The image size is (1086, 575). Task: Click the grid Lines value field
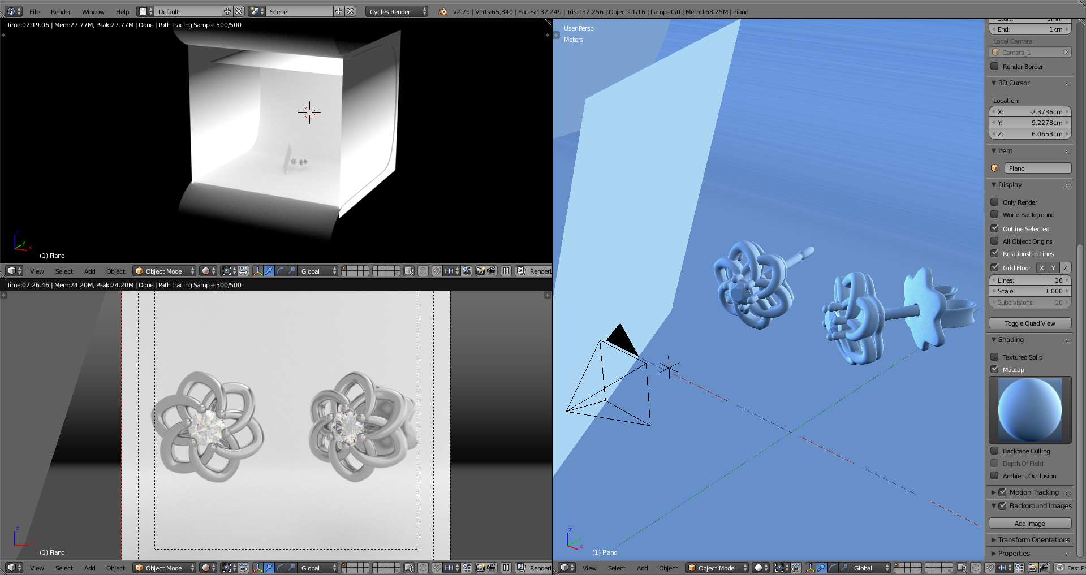[x=1030, y=280]
